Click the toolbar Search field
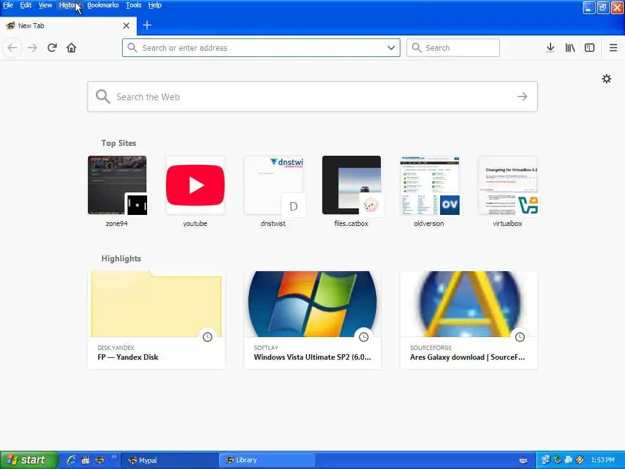Screen dimensions: 625x469 click(453, 48)
